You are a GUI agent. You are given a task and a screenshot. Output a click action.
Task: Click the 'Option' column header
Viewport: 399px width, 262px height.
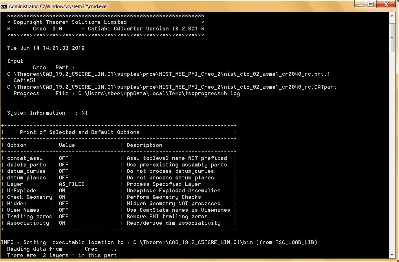(17, 145)
